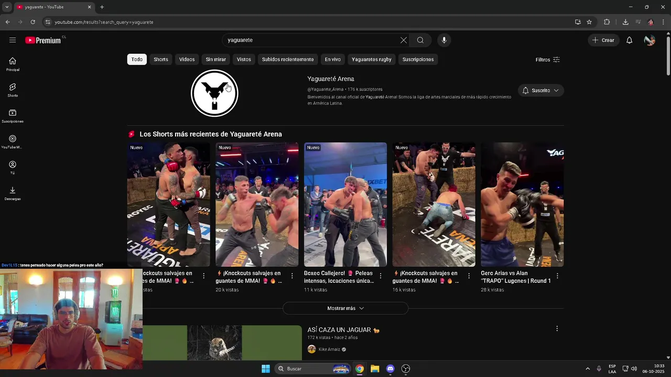Open options for ASÍ CAZA UN JAGUAR video
This screenshot has height=377, width=671.
point(557,329)
